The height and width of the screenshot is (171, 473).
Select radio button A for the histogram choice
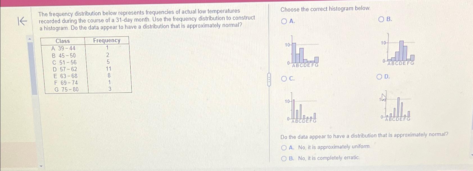[283, 20]
